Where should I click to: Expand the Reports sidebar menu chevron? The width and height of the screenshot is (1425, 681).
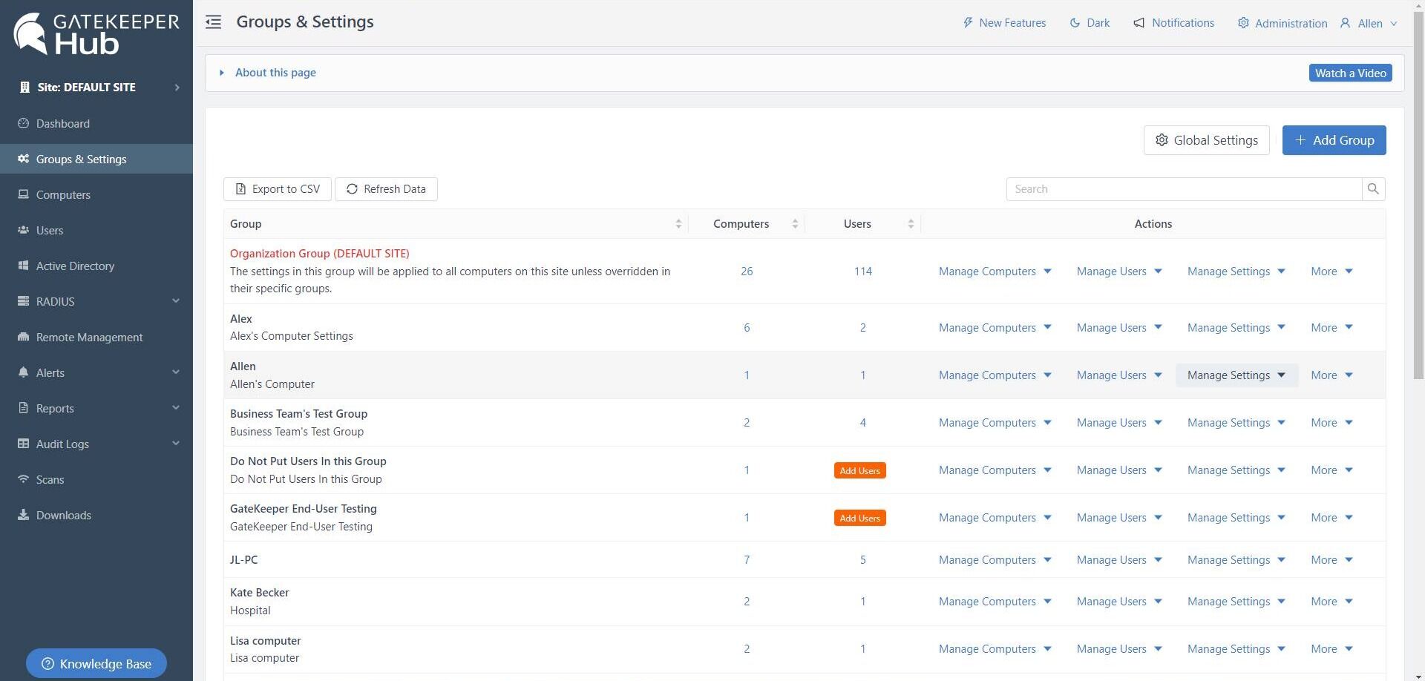tap(176, 407)
